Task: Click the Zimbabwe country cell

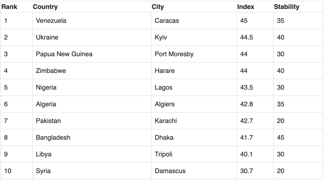Action: click(x=92, y=71)
